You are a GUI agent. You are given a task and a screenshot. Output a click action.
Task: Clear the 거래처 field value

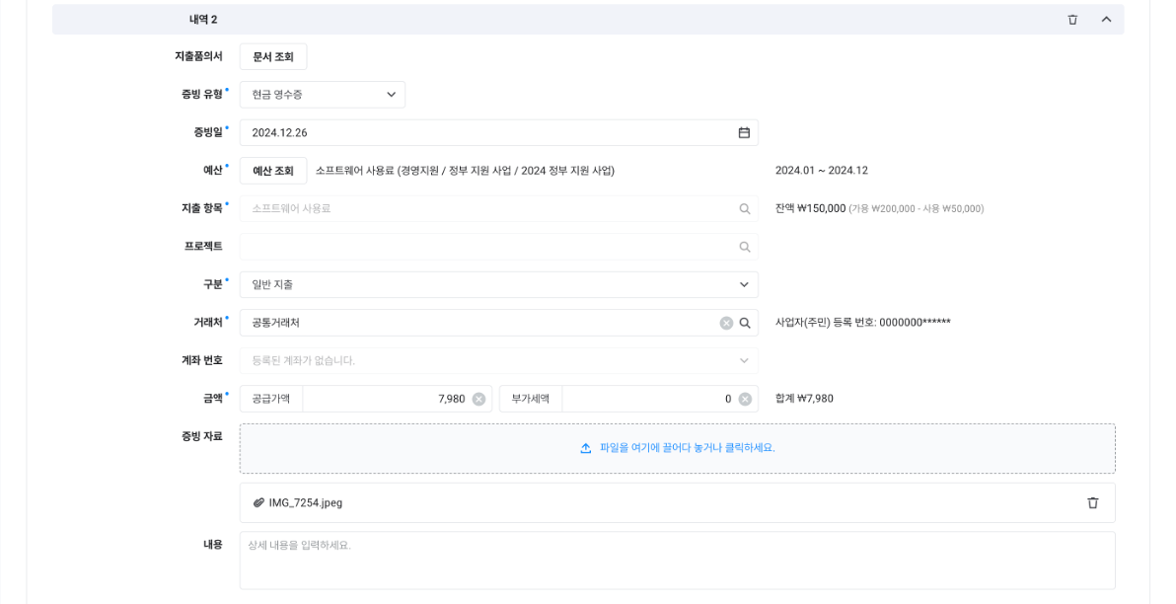[726, 323]
